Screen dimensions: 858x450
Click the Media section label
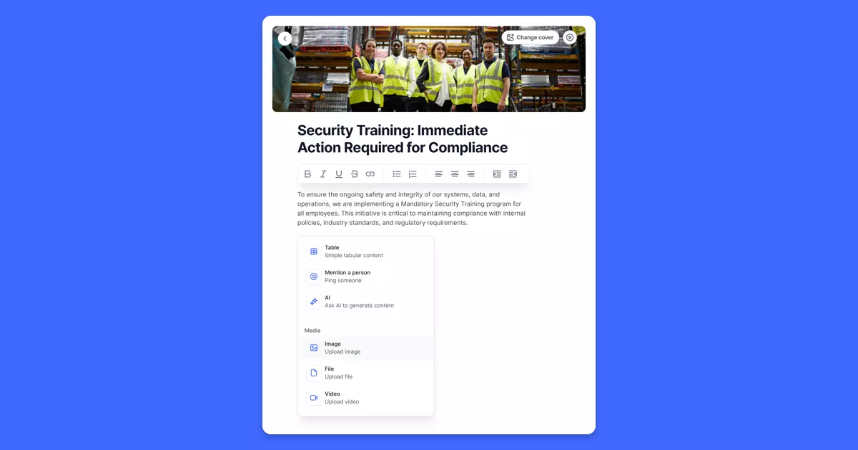tap(312, 331)
